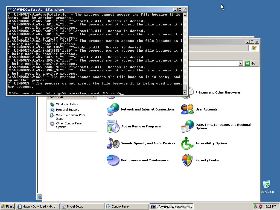Screen dimensions: 280x210
Task: Open Accessibility Options wheelchair icon
Action: pyautogui.click(x=187, y=143)
